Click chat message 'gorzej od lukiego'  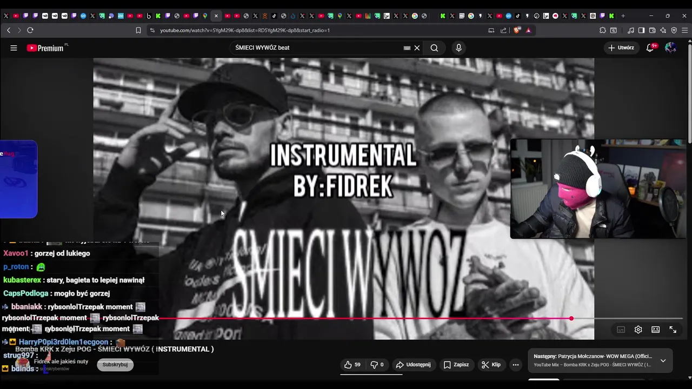(62, 253)
